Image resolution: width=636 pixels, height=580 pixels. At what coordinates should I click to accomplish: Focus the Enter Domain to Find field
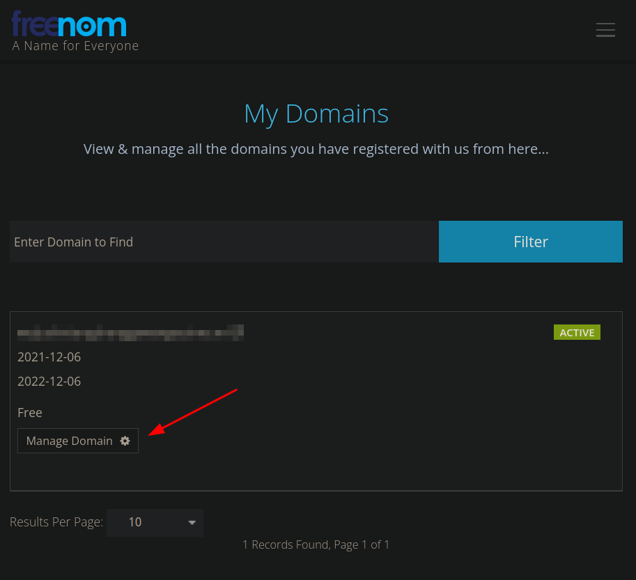pyautogui.click(x=224, y=242)
